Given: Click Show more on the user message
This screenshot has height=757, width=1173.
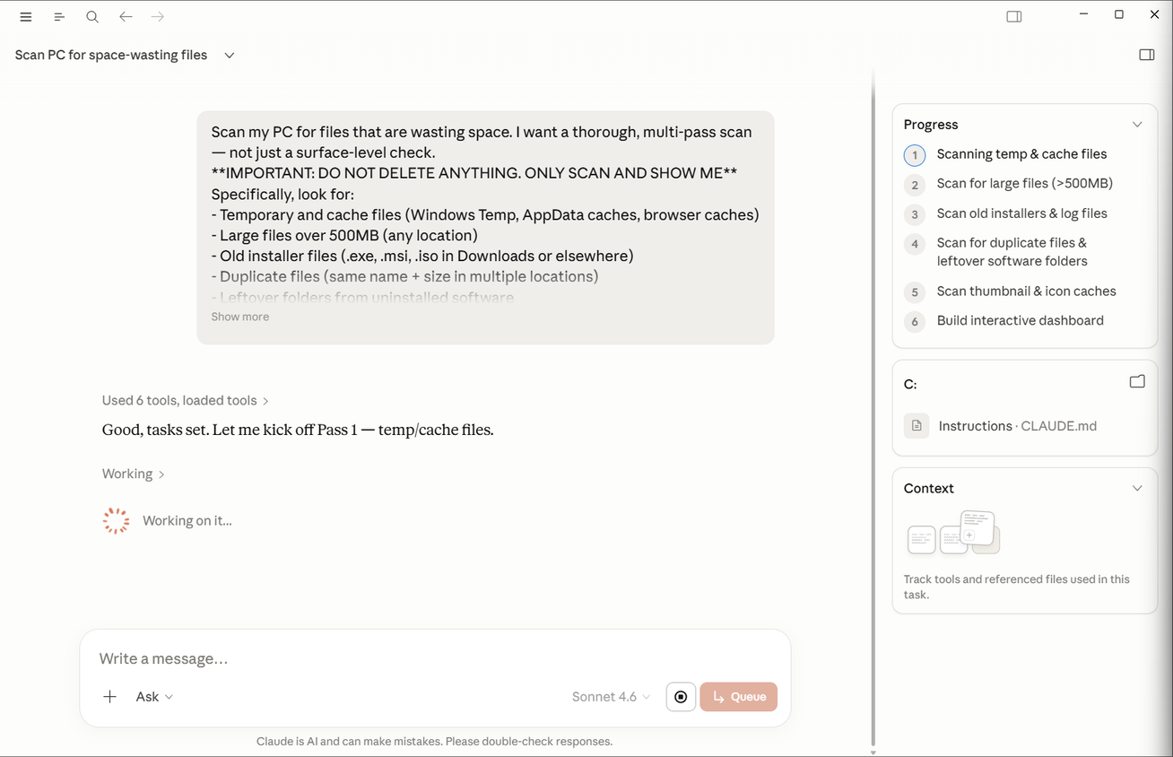Looking at the screenshot, I should (x=240, y=317).
